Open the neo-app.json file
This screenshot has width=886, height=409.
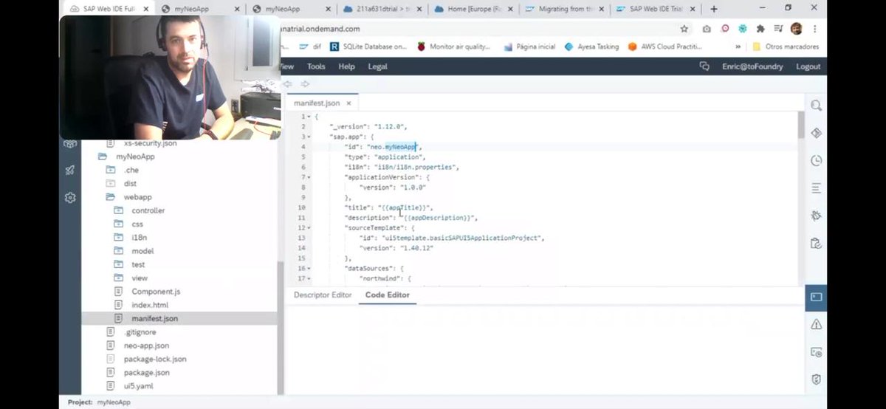(x=146, y=345)
